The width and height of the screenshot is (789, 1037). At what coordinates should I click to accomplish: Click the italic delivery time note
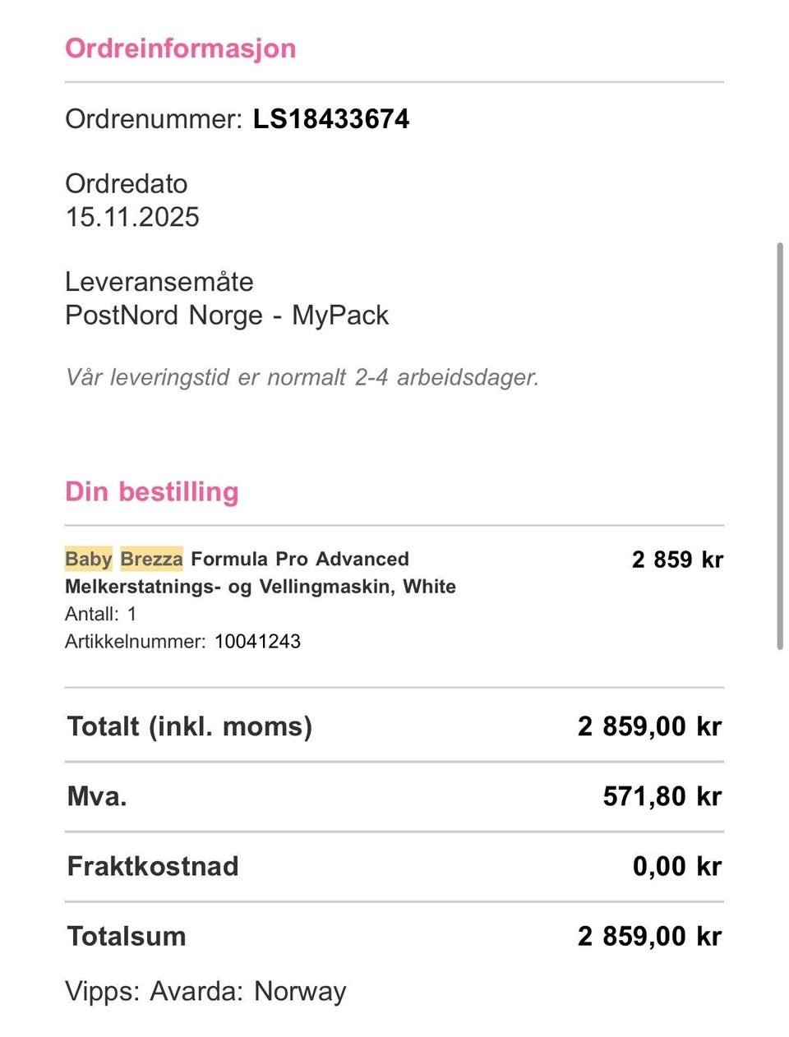(x=302, y=377)
